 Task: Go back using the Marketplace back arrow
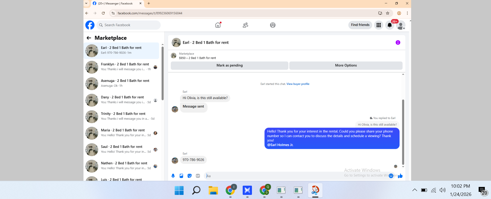coord(89,38)
